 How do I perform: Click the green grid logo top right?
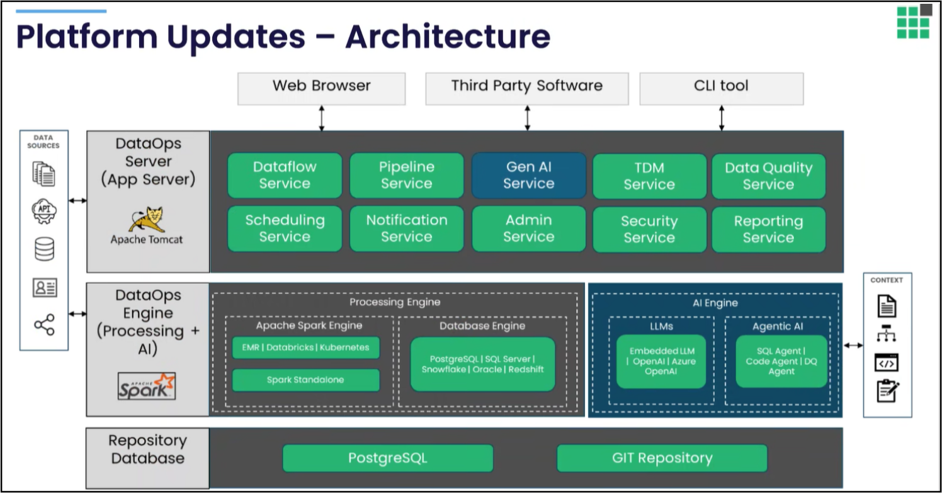pos(913,23)
